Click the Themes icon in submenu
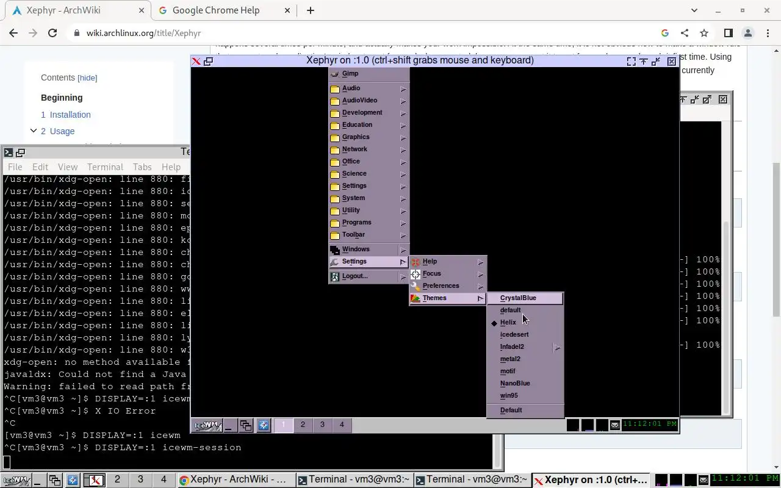The width and height of the screenshot is (781, 488). 416,298
